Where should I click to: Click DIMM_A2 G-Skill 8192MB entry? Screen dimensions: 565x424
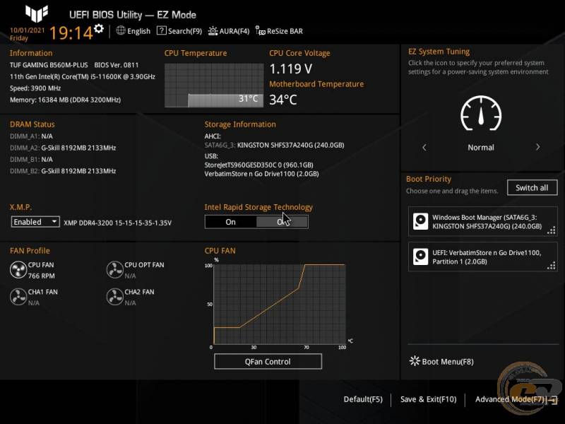pyautogui.click(x=63, y=148)
